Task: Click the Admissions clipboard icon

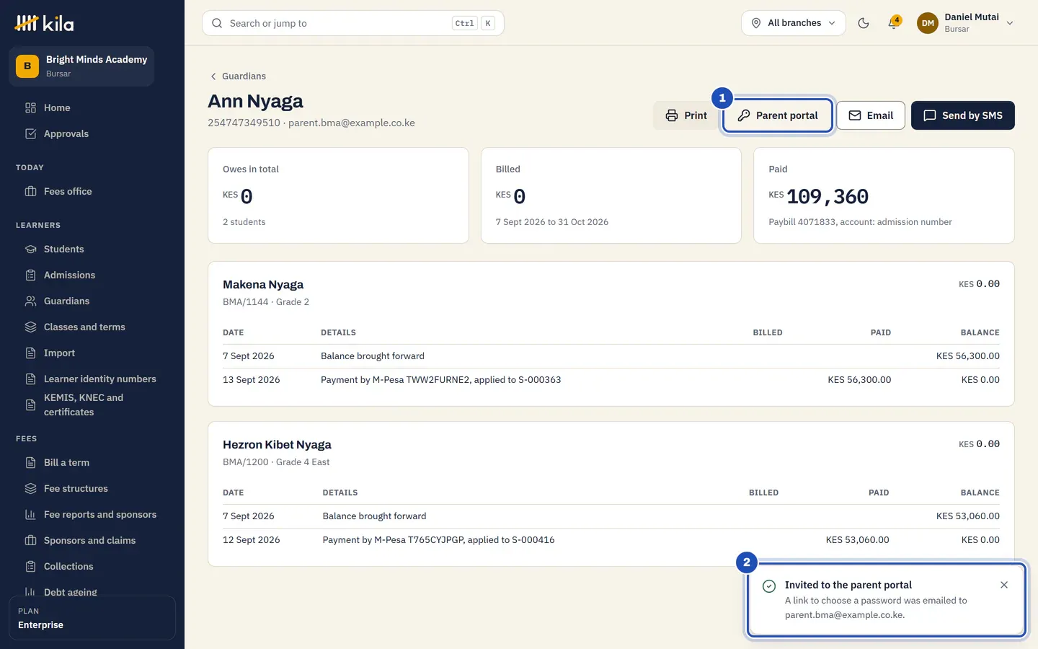Action: (30, 275)
